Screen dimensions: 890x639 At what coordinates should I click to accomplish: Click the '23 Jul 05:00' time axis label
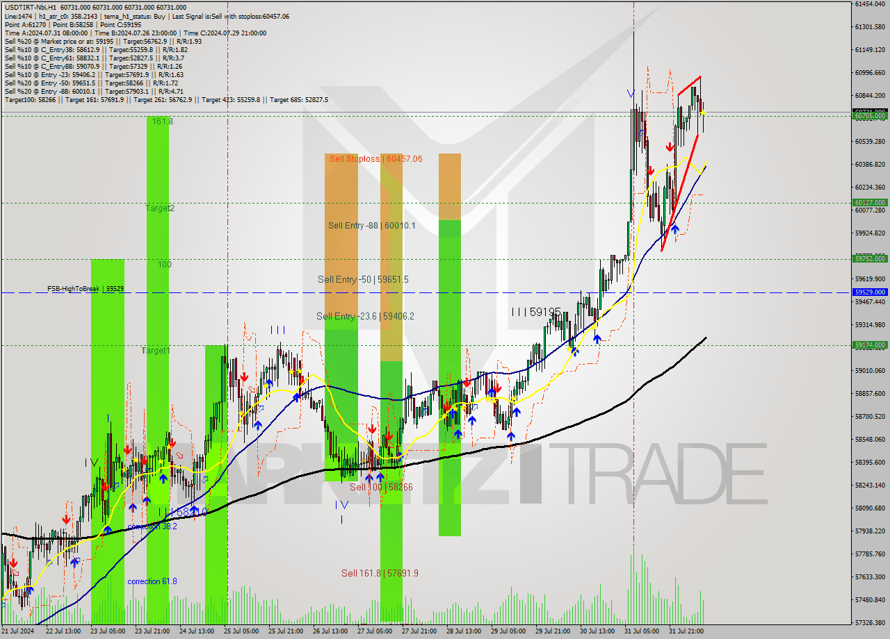(x=108, y=631)
